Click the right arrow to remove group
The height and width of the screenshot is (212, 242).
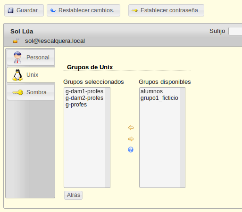tap(131, 139)
